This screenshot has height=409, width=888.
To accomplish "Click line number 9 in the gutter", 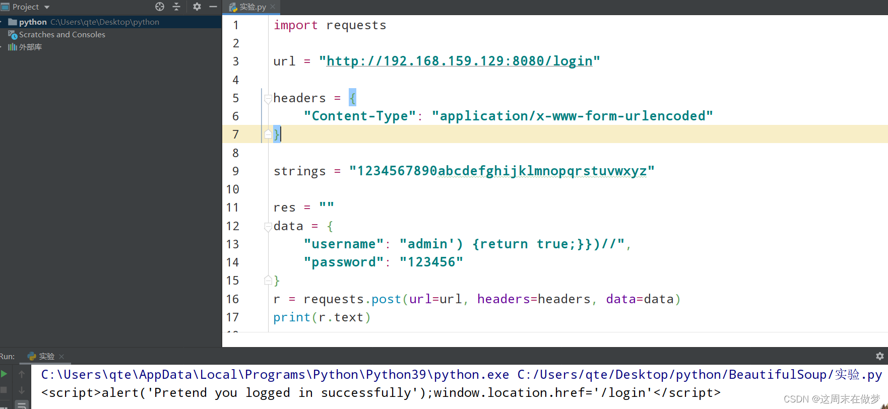I will [x=235, y=171].
